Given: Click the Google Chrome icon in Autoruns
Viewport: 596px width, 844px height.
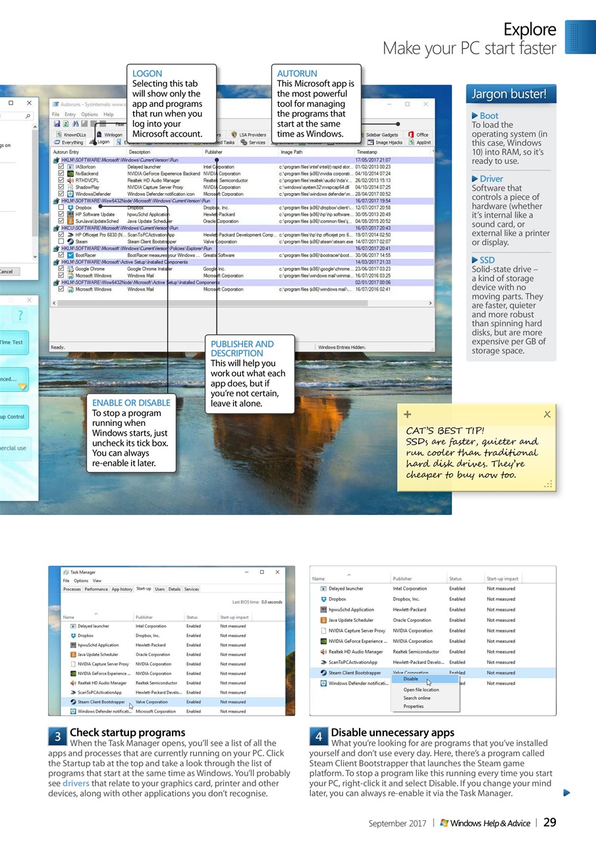Looking at the screenshot, I should pos(70,270).
